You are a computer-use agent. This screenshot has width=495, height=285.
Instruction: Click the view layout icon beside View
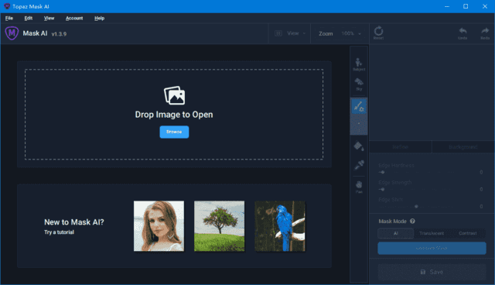point(278,33)
